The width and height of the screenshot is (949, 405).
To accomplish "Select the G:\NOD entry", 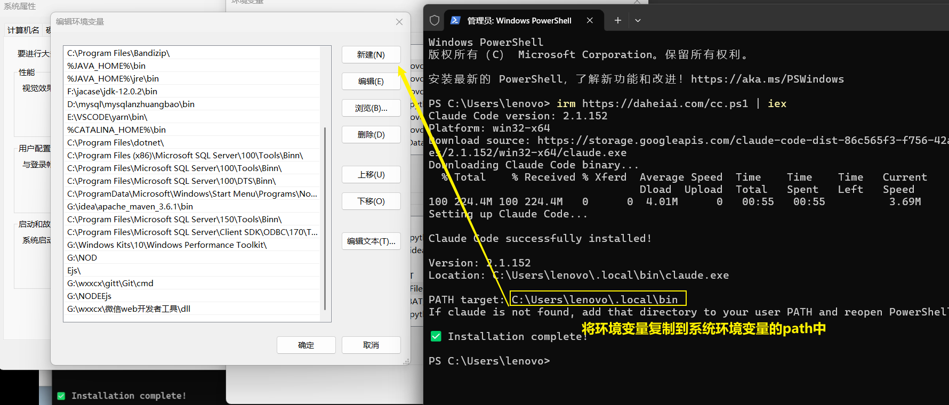I will [x=192, y=258].
